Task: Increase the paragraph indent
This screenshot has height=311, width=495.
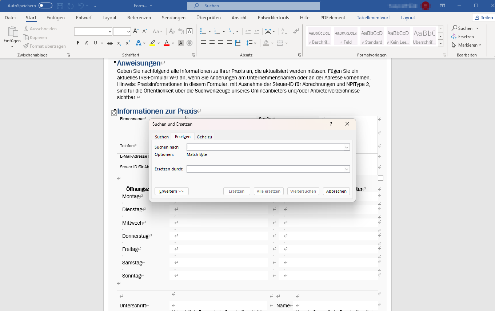Action: coord(257,32)
